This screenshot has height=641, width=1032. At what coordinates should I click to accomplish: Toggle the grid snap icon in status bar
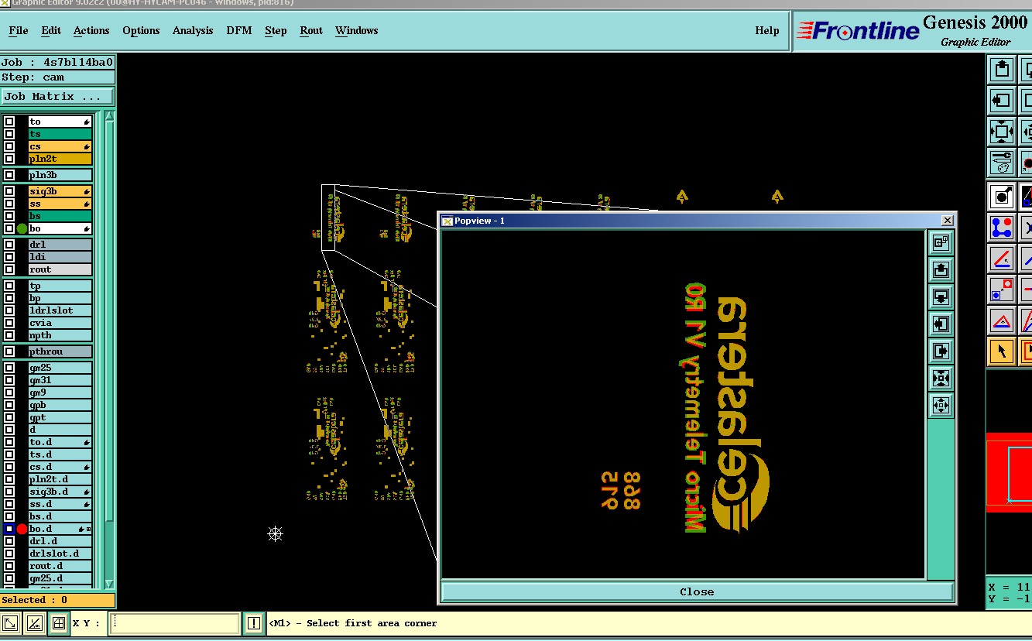coord(58,622)
